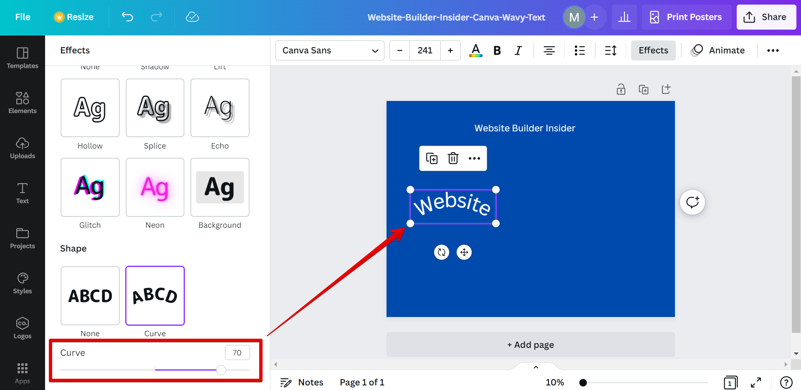This screenshot has height=390, width=801.
Task: Click the Share button
Action: 766,17
